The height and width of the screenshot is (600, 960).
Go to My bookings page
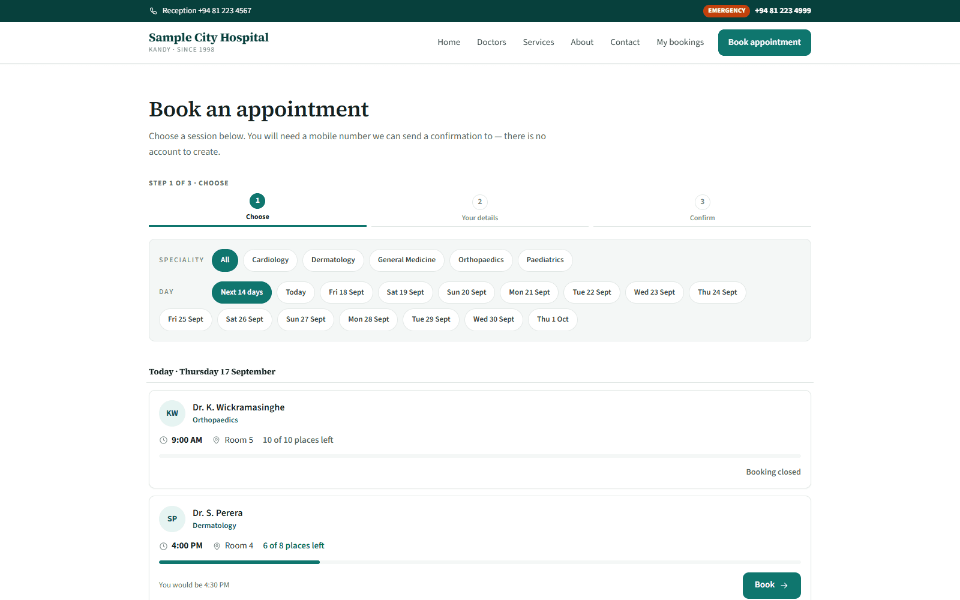click(x=680, y=43)
